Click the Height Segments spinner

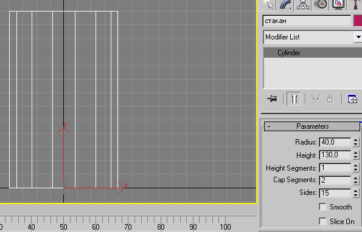356,168
